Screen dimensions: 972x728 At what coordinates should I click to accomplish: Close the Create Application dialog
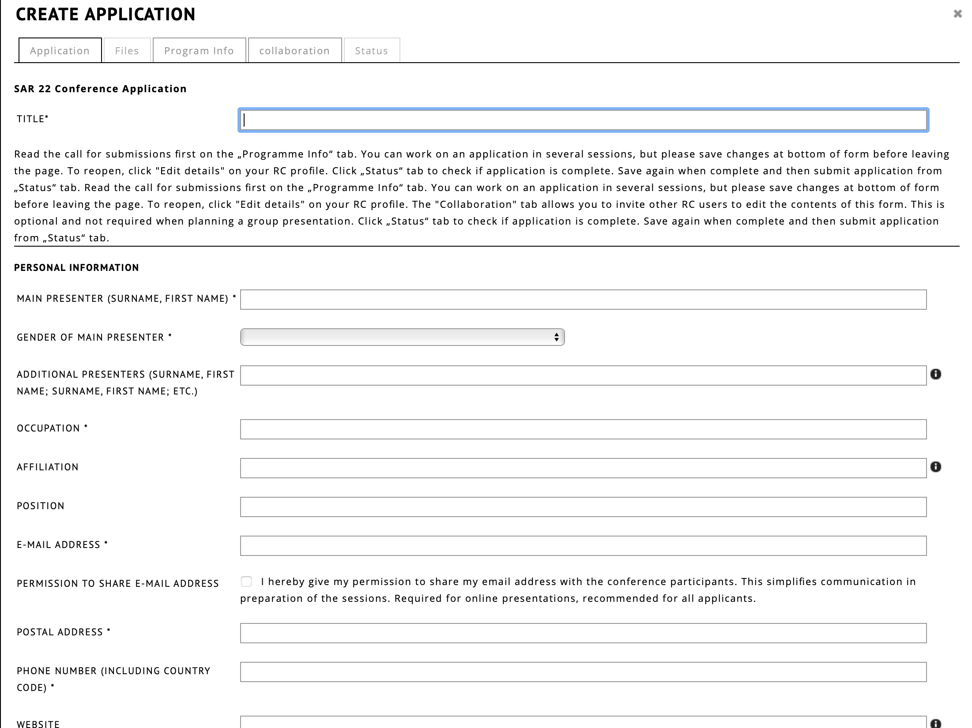tap(957, 14)
